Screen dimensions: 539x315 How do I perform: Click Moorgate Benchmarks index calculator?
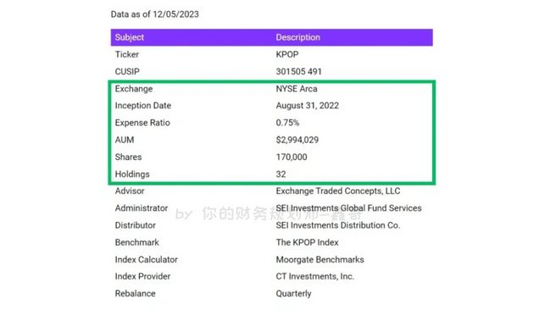point(320,260)
